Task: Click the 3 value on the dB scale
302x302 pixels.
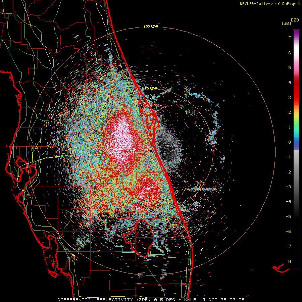Action: 290,97
